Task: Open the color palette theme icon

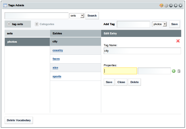Action: pyautogui.click(x=161, y=5)
